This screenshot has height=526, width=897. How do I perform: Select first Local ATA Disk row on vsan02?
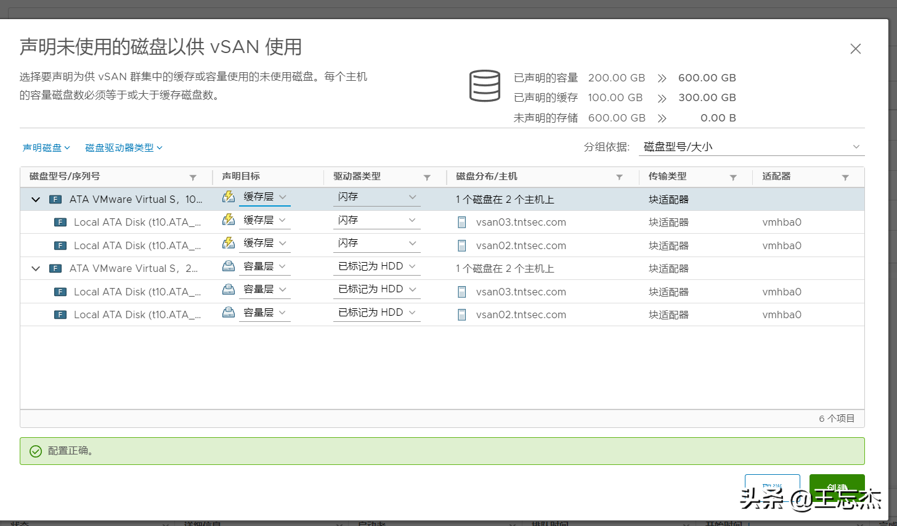tap(442, 245)
